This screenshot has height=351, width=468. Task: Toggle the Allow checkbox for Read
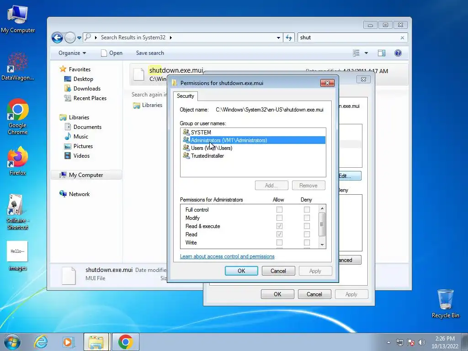coord(279,234)
